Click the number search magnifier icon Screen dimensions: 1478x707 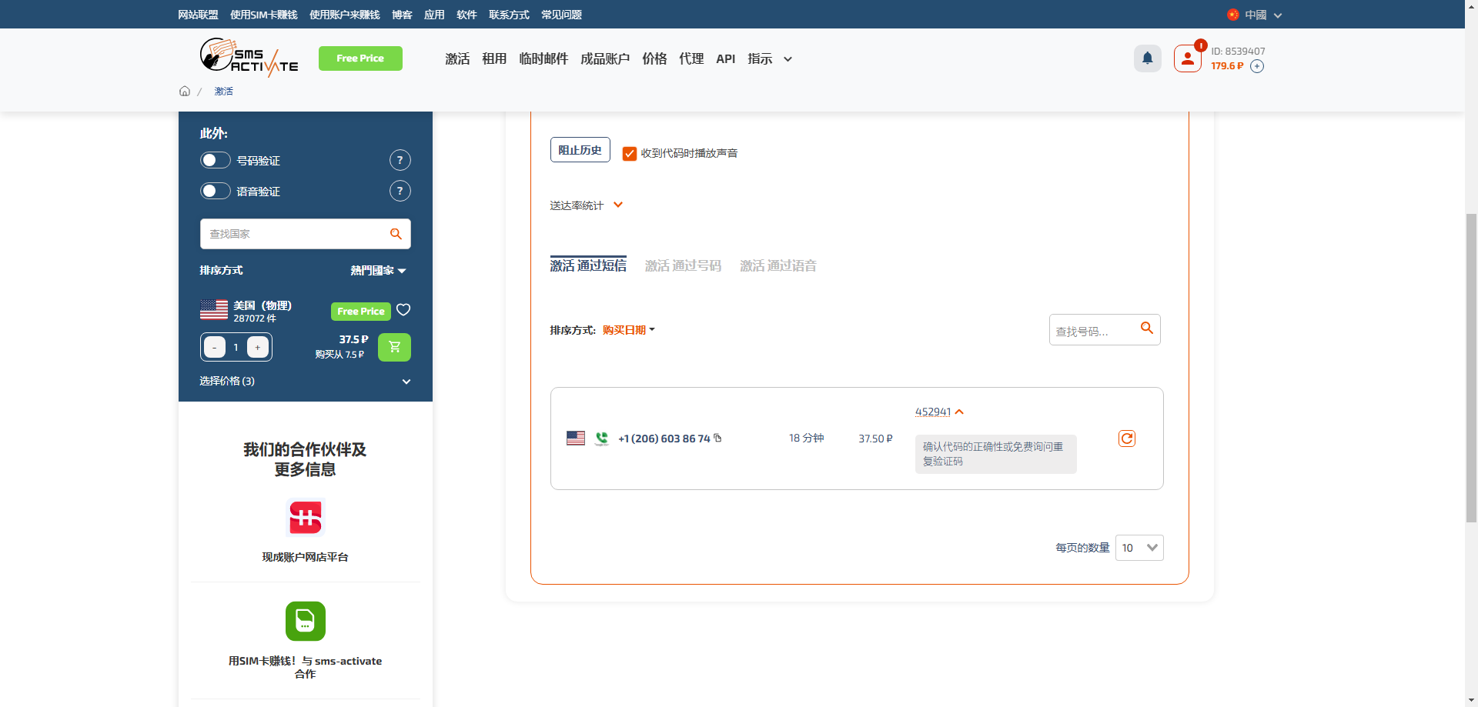click(1146, 328)
